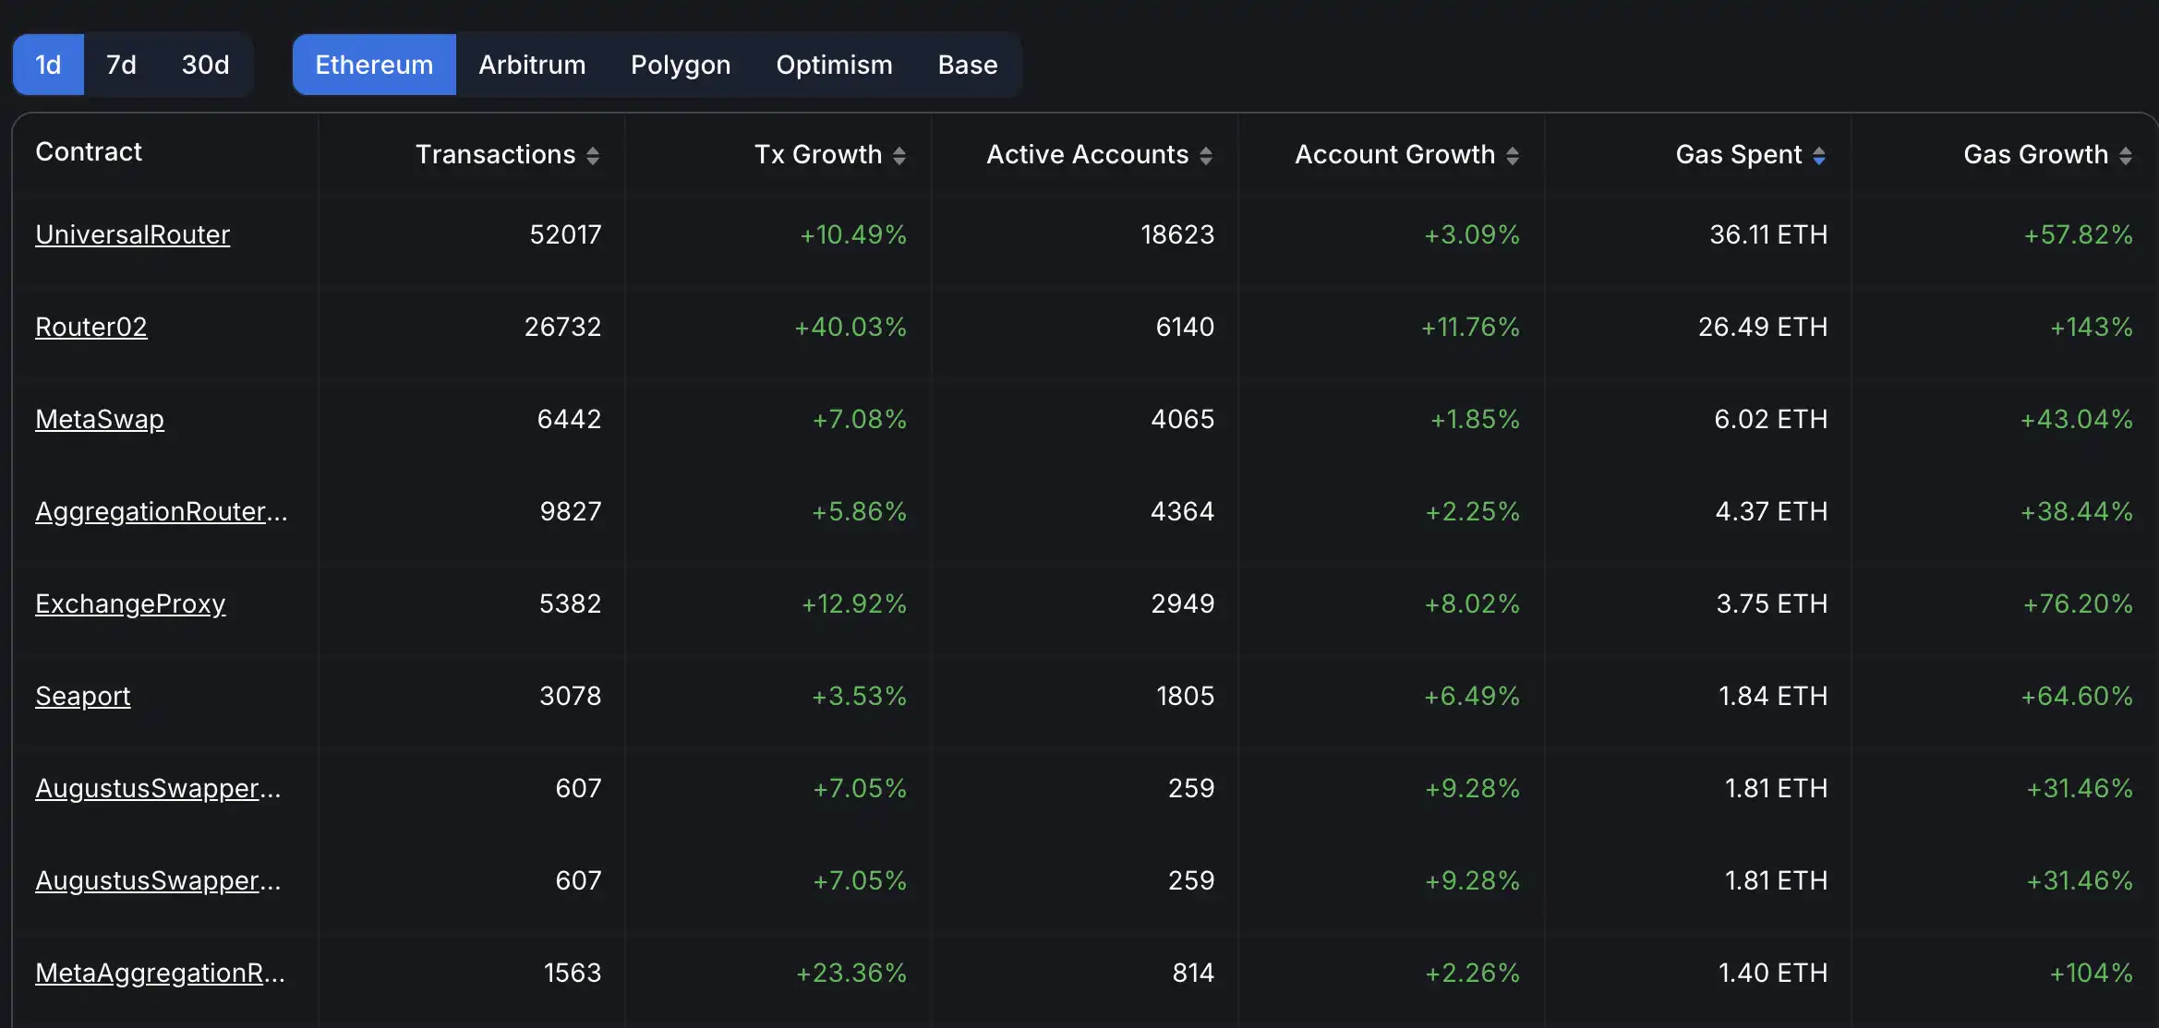Open the Seaport contract link
The height and width of the screenshot is (1028, 2159).
82,696
